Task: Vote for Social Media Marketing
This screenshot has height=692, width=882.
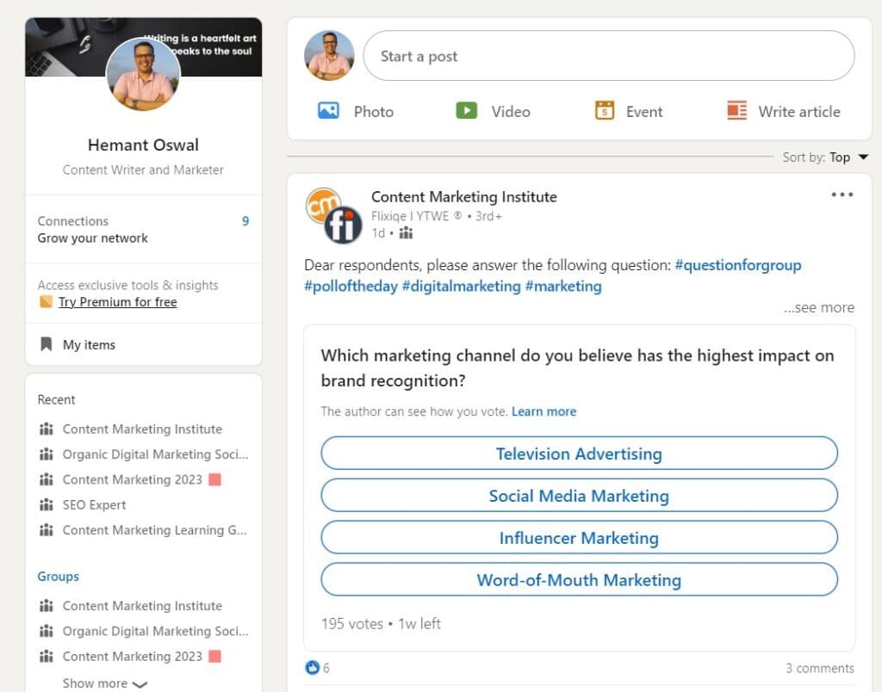Action: (x=579, y=495)
